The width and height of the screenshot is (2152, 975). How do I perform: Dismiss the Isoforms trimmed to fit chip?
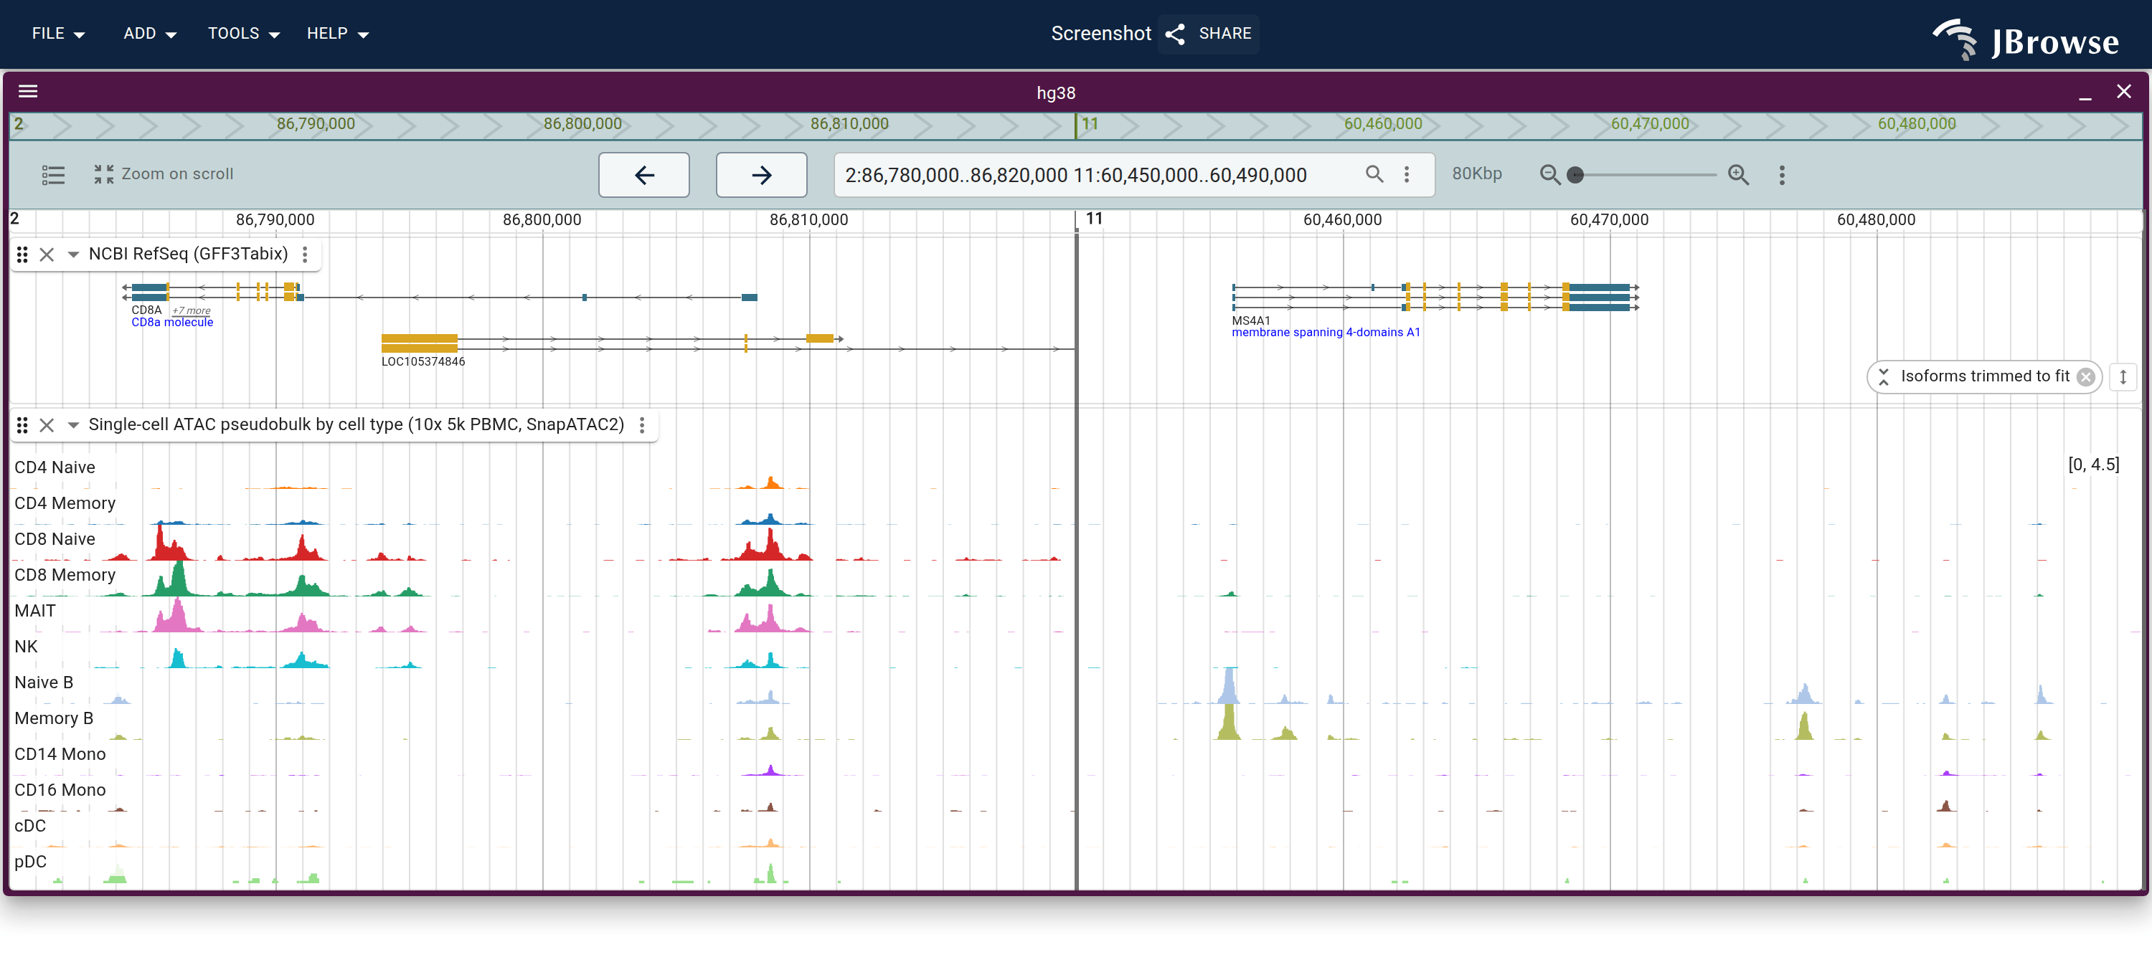(2085, 376)
